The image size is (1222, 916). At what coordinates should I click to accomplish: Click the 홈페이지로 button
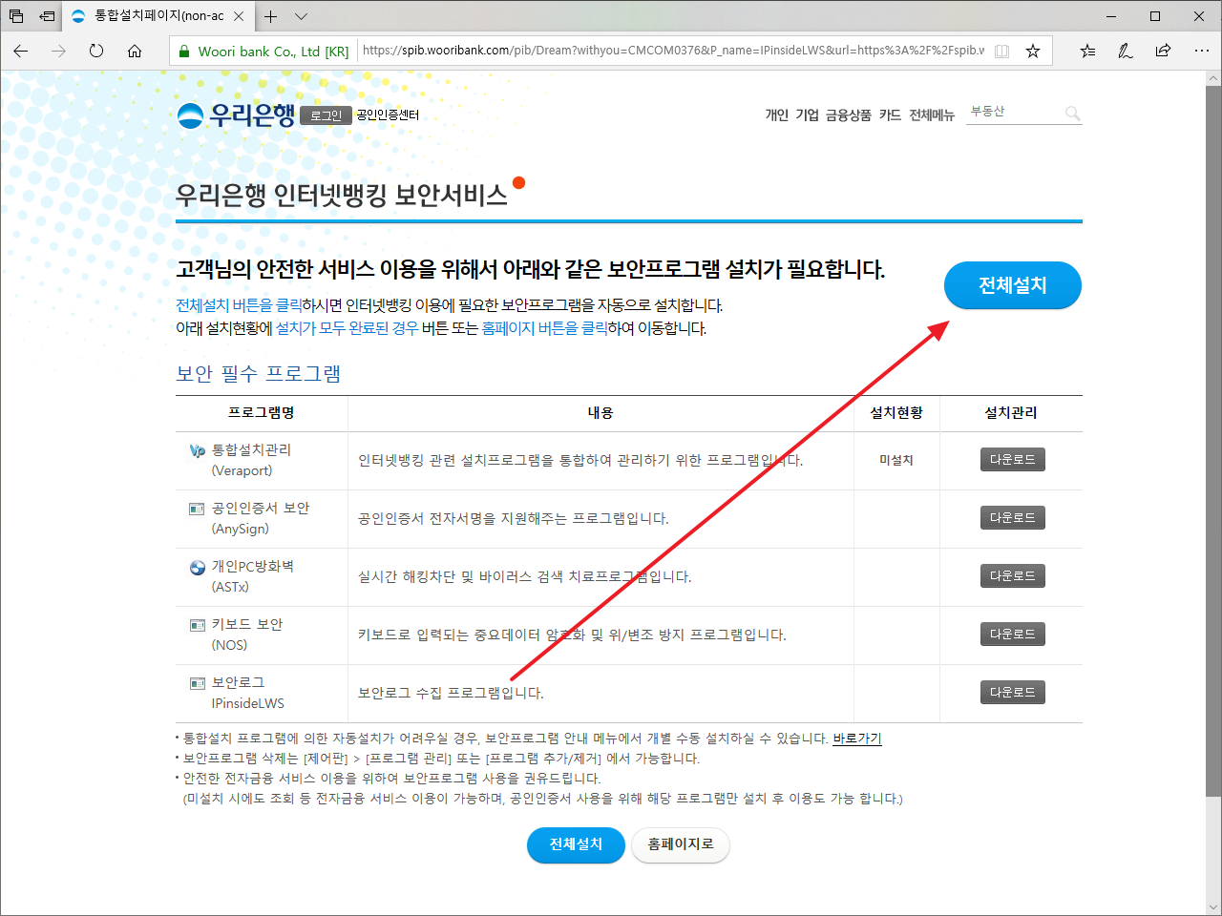tap(681, 844)
